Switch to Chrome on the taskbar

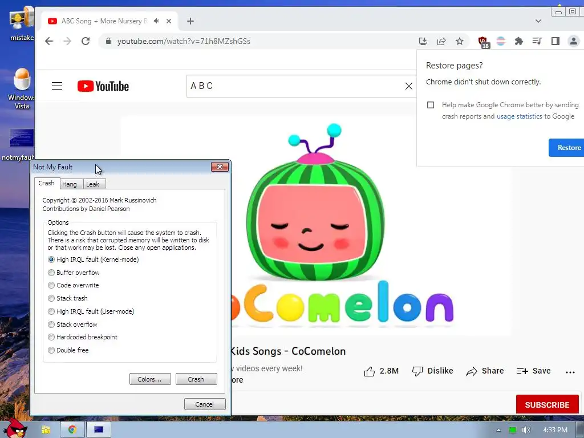point(72,430)
